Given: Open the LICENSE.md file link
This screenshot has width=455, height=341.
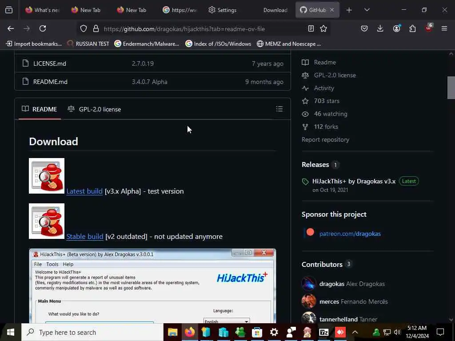Looking at the screenshot, I should (x=50, y=63).
